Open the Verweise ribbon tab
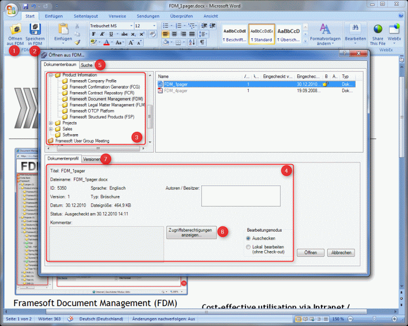408x326 pixels. [x=117, y=16]
